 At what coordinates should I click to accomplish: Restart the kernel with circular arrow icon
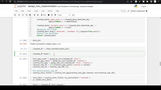[52, 15]
